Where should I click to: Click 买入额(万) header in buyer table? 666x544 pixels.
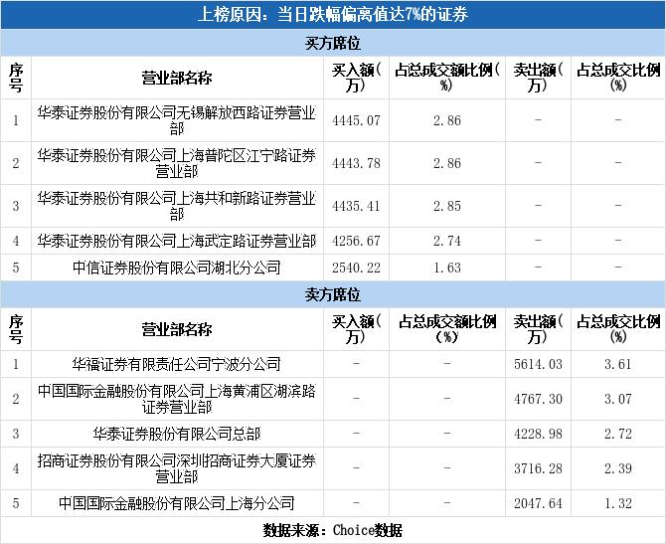tap(357, 79)
